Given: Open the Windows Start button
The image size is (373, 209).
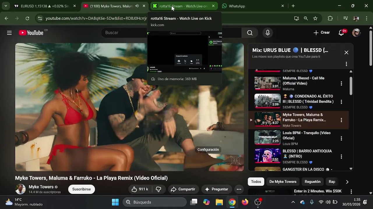Looking at the screenshot, I should 115,202.
